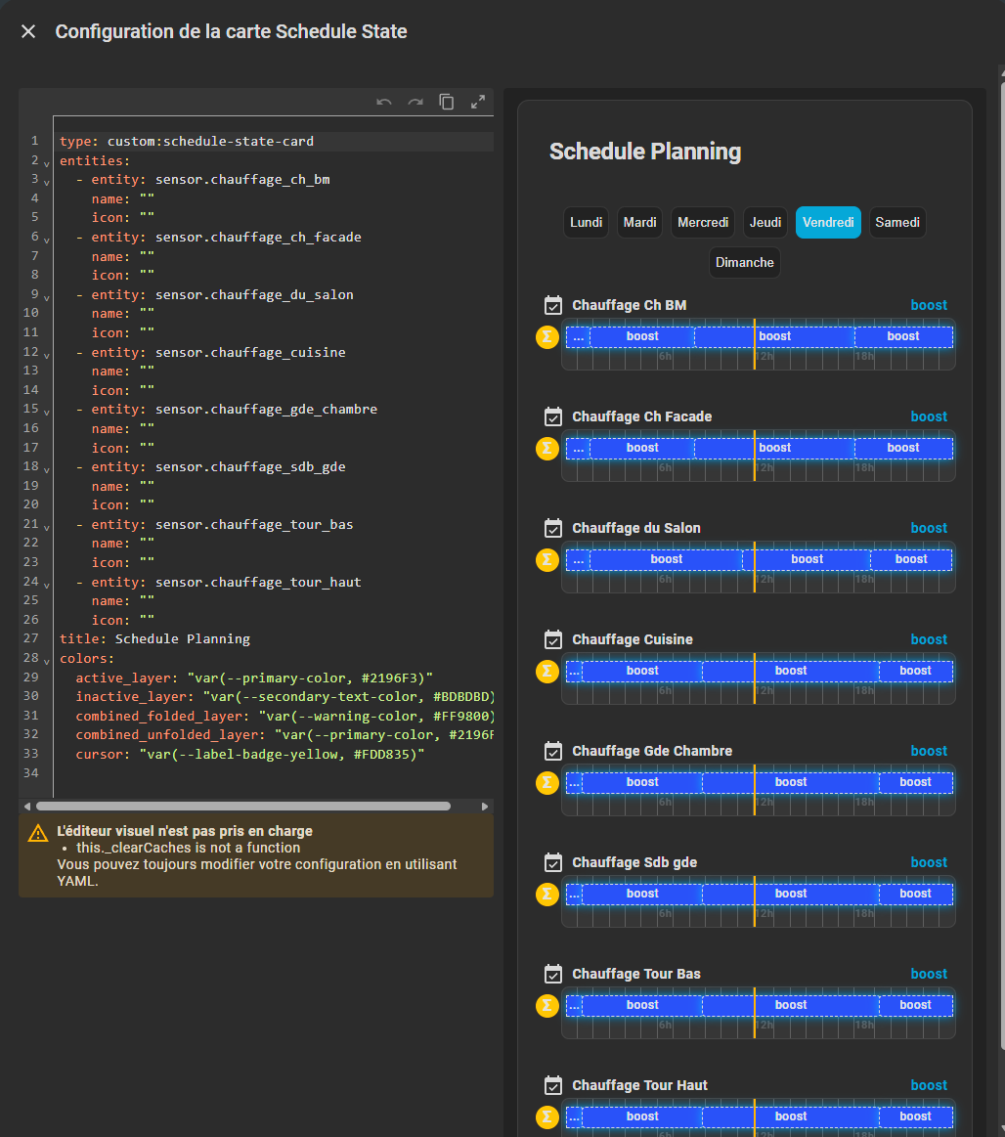This screenshot has height=1137, width=1005.
Task: Switch to the Samedi day tab
Action: (896, 223)
